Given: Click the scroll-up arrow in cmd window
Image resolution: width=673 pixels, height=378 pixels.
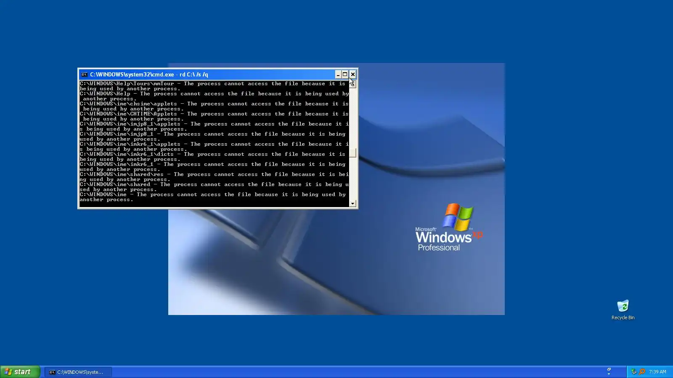Looking at the screenshot, I should click(x=352, y=84).
